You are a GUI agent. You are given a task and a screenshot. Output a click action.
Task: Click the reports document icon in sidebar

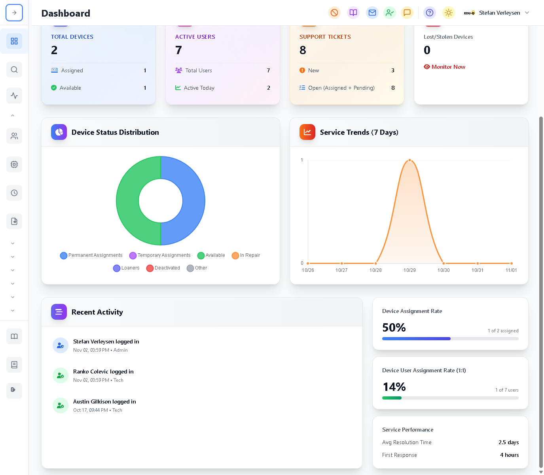(14, 221)
